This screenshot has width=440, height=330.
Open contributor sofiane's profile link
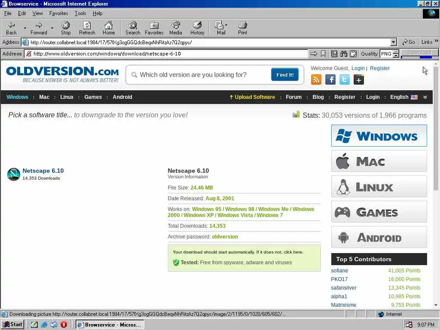coord(339,271)
